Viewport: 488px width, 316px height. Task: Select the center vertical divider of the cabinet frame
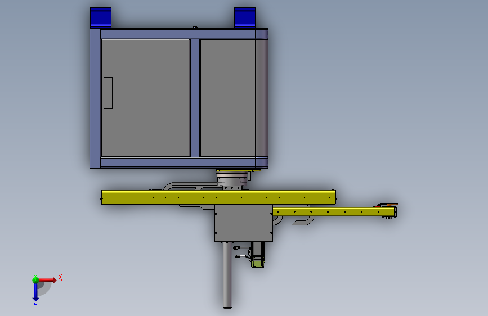point(195,98)
